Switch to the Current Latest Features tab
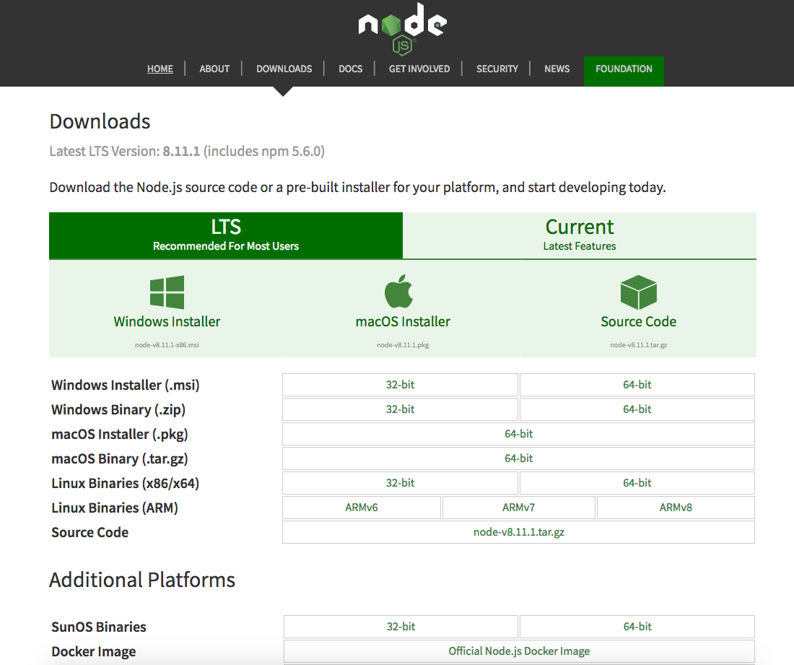The height and width of the screenshot is (665, 794). (580, 235)
